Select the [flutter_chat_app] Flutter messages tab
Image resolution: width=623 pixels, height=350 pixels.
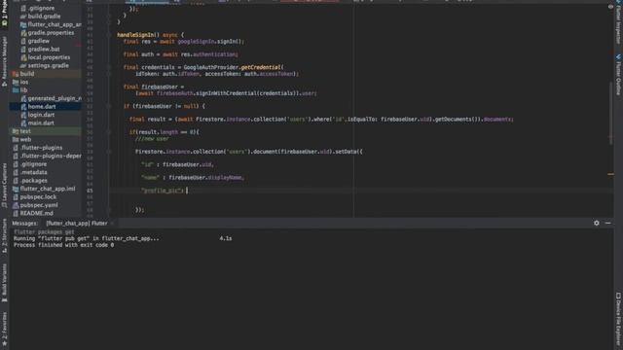[77, 224]
